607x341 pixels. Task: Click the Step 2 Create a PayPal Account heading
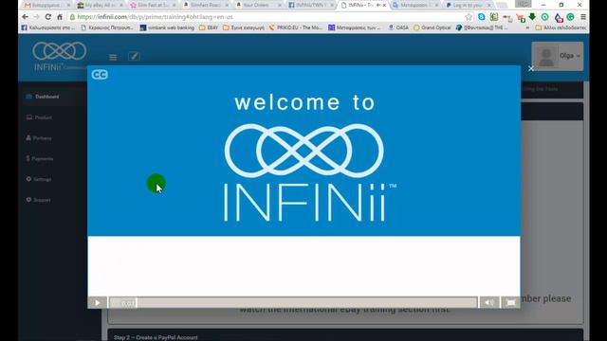pos(156,337)
